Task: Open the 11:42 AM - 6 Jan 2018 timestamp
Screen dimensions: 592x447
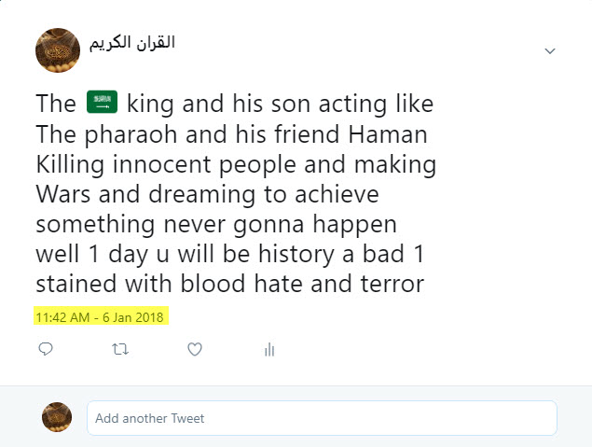Action: coord(99,317)
